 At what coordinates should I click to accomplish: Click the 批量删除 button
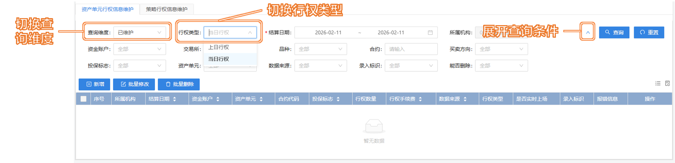(179, 84)
